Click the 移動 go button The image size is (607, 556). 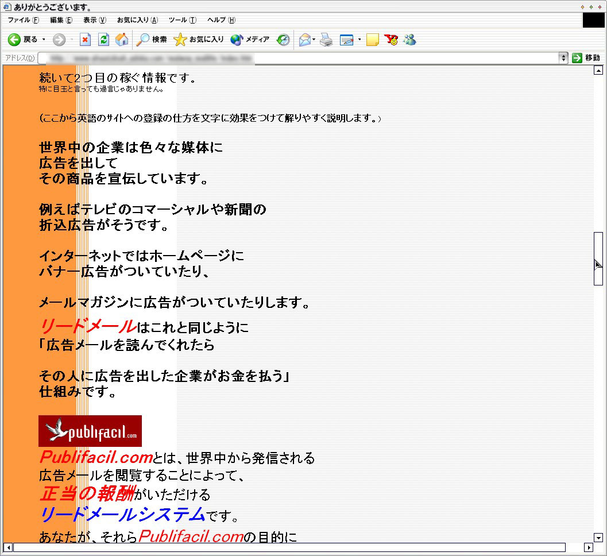(x=586, y=58)
